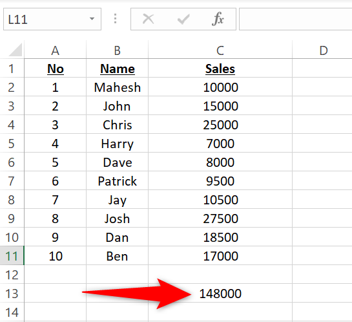Open the Name Box dropdown arrow
The width and height of the screenshot is (352, 322).
coord(92,19)
